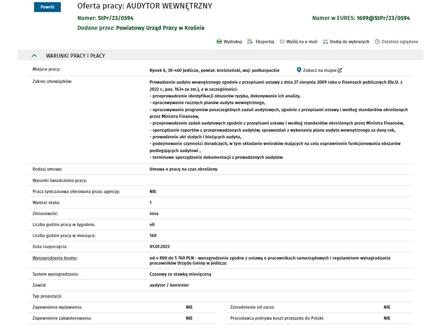Click NIE for Pracodawca pokrywa koszt przejazdu
This screenshot has height=332, width=441.
(x=387, y=318)
